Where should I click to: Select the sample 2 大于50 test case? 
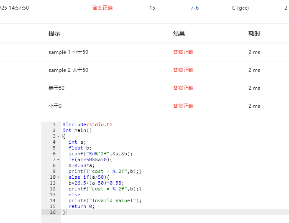point(68,70)
